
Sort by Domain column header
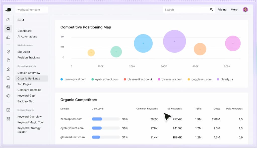tap(65, 109)
